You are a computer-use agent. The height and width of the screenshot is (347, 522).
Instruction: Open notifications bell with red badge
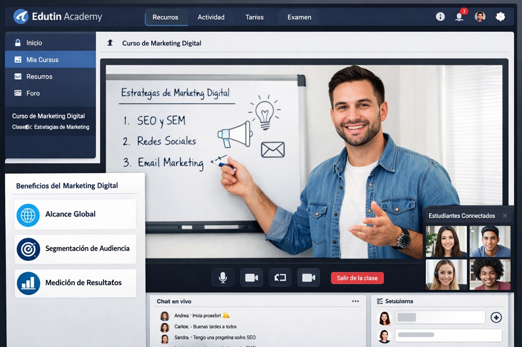pyautogui.click(x=459, y=17)
